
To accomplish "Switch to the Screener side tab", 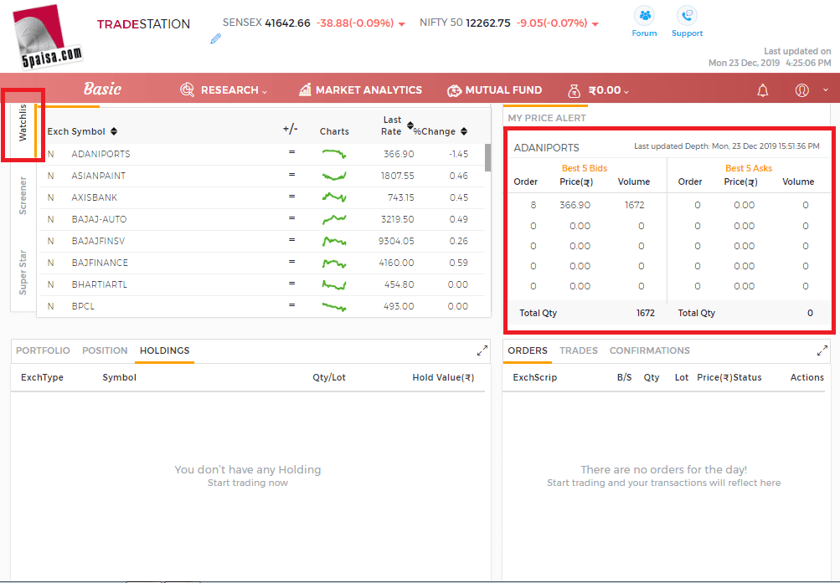I will 23,196.
